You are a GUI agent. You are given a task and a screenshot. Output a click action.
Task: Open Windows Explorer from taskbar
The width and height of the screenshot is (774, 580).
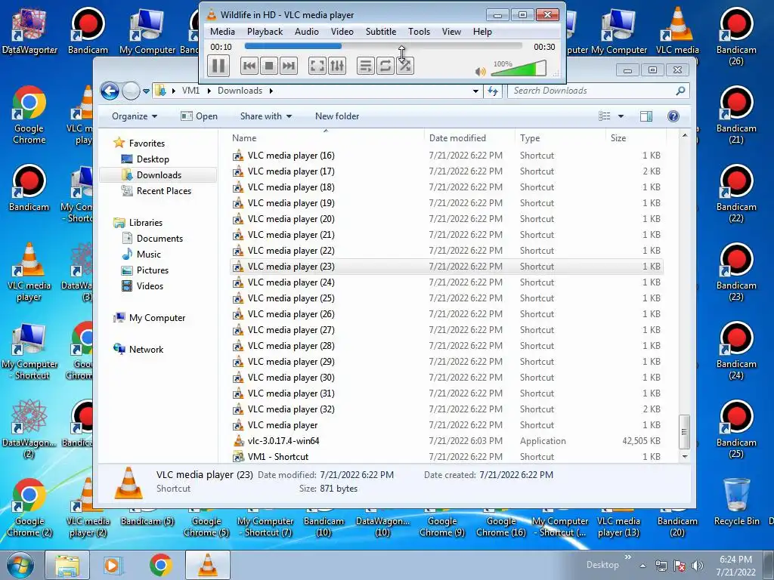(x=67, y=565)
